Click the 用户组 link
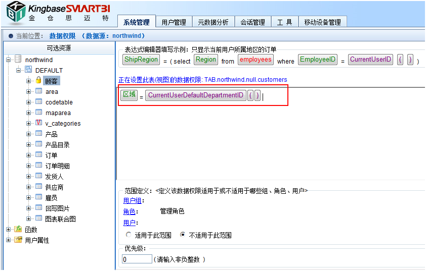 (133, 200)
